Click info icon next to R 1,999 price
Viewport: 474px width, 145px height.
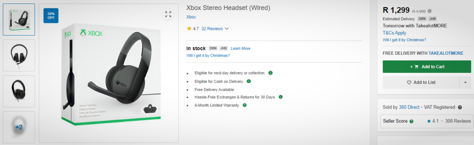tap(430, 11)
